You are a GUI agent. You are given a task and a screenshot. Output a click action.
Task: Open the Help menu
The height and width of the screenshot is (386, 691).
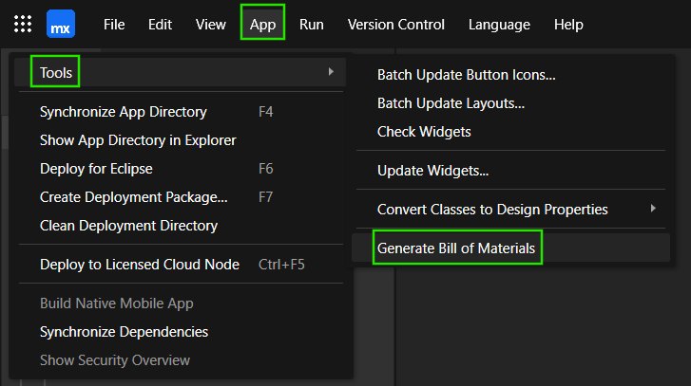point(568,24)
